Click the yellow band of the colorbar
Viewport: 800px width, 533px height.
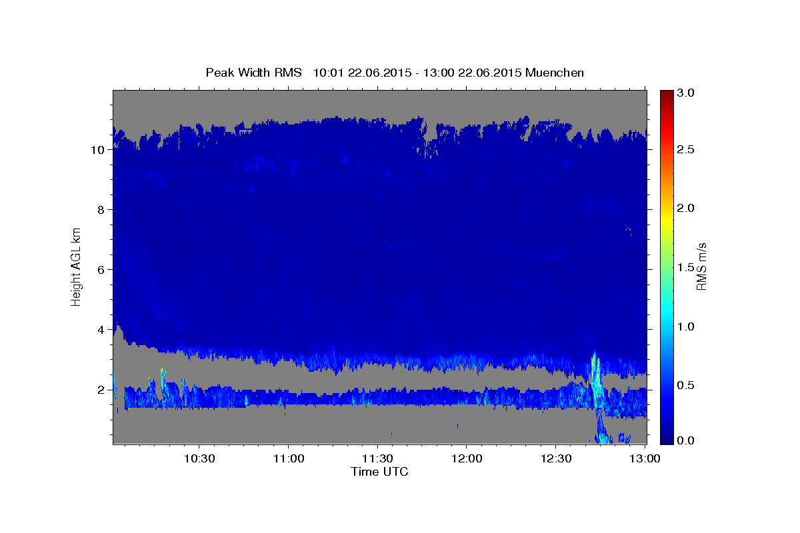[667, 220]
